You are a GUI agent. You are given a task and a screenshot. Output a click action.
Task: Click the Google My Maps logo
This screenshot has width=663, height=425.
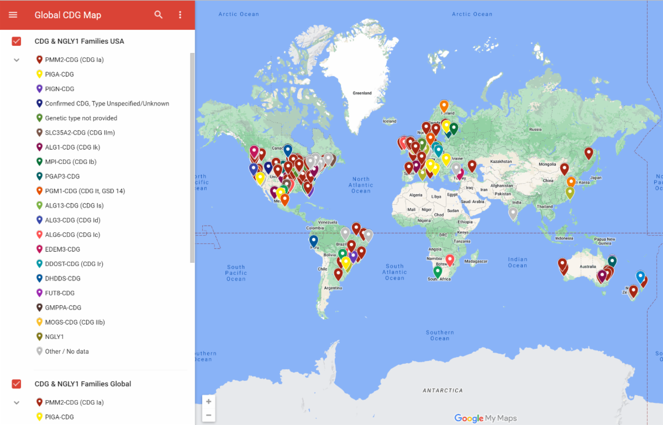click(x=486, y=418)
